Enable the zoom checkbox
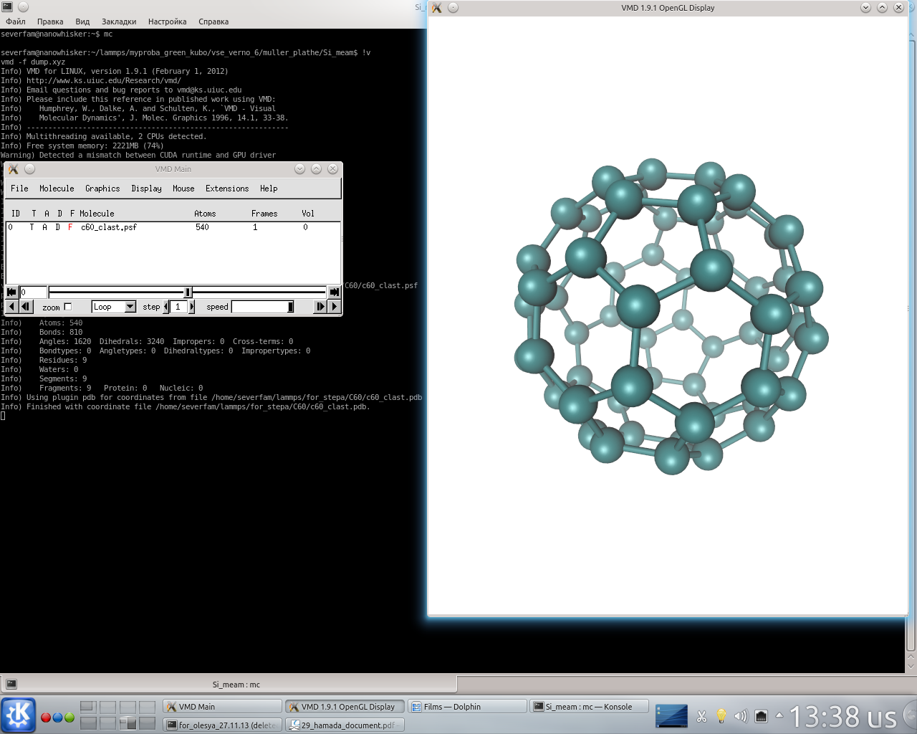 click(68, 307)
